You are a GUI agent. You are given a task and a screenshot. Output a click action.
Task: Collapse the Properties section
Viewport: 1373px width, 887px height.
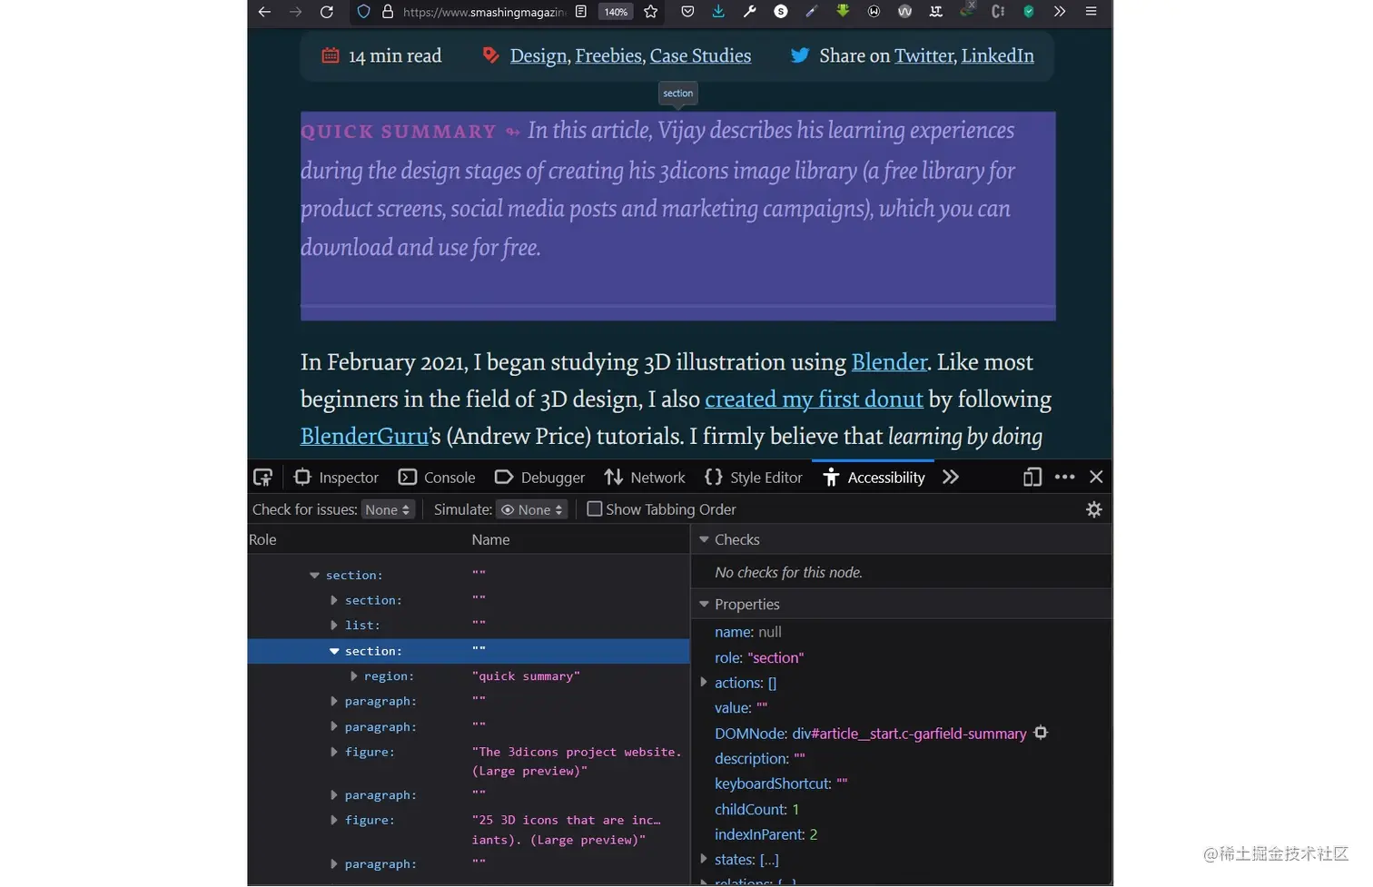[704, 605]
